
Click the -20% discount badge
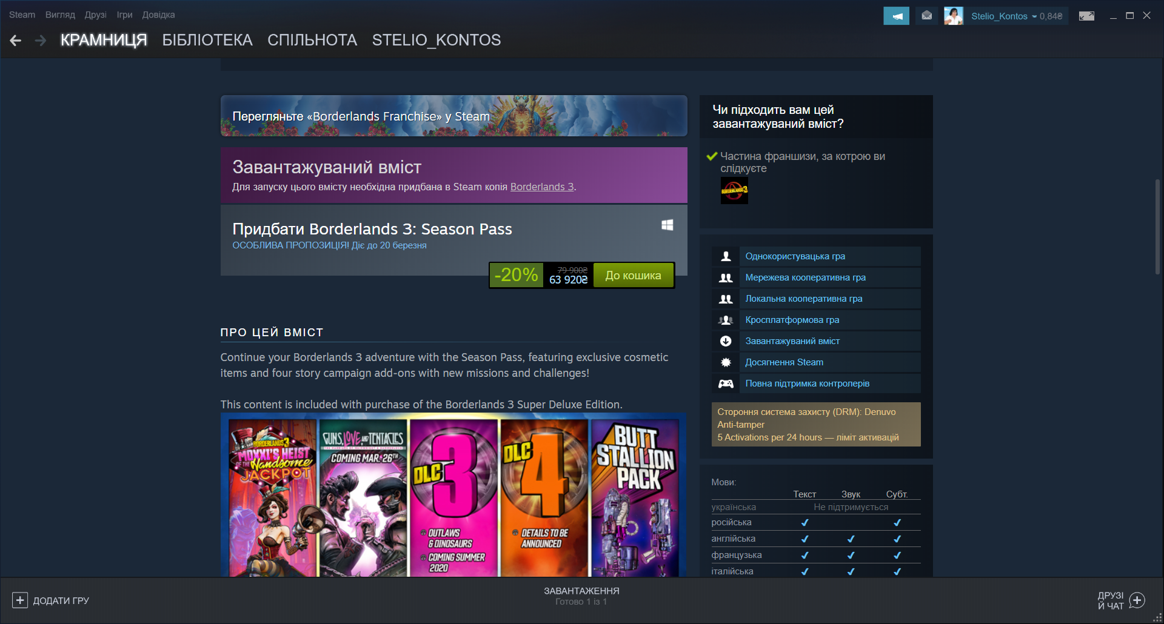[516, 276]
